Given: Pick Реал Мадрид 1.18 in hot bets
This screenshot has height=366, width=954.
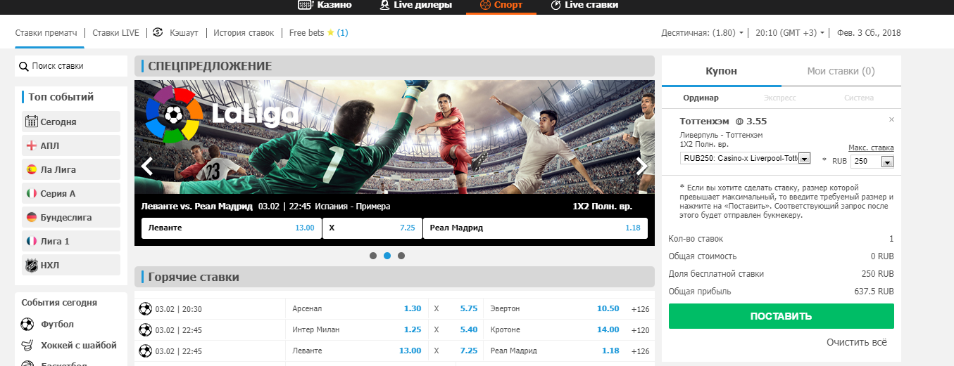Looking at the screenshot, I should (610, 351).
